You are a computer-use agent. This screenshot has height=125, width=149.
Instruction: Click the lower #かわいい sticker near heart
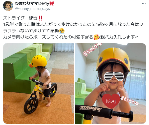point(130,100)
